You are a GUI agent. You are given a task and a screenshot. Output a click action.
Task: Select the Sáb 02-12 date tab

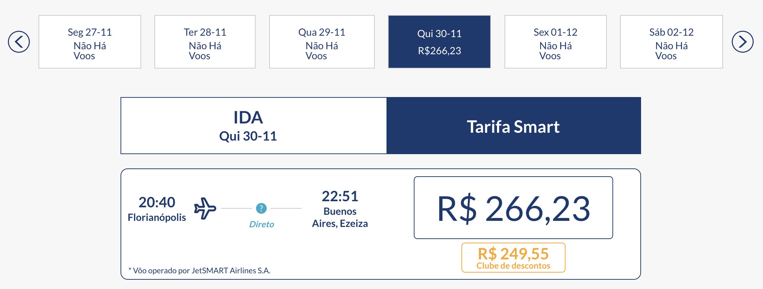coord(671,42)
